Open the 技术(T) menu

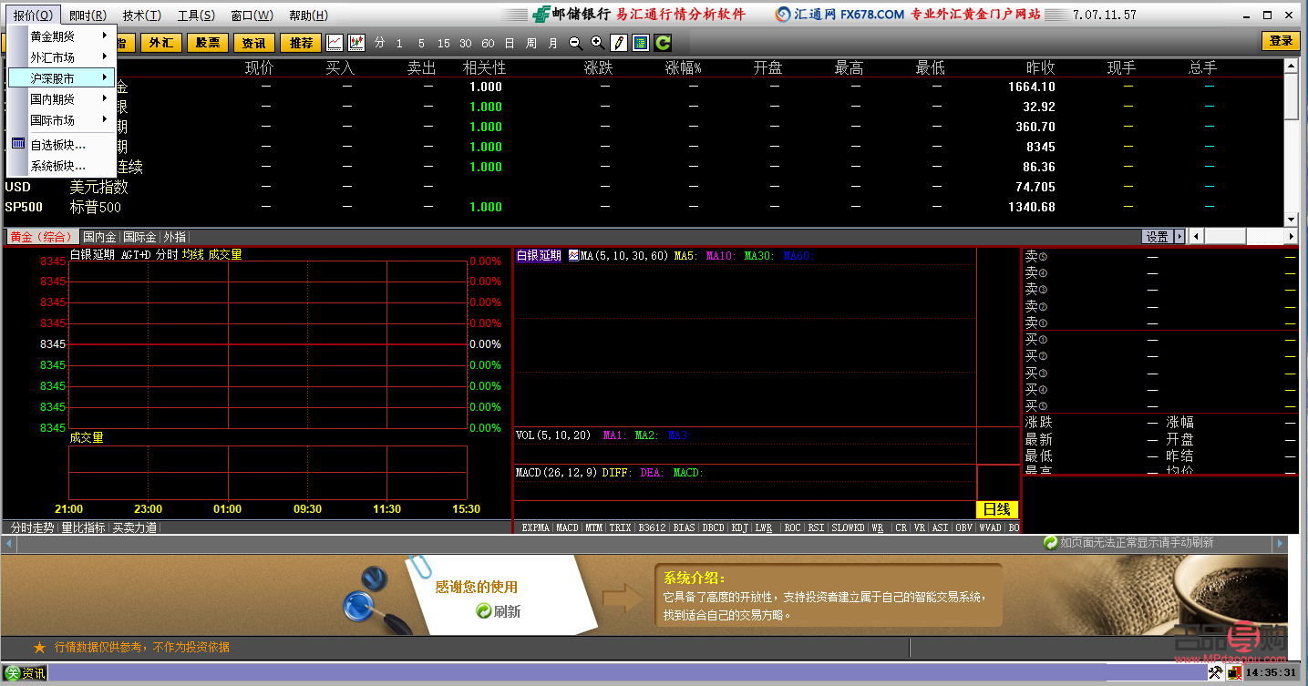141,15
